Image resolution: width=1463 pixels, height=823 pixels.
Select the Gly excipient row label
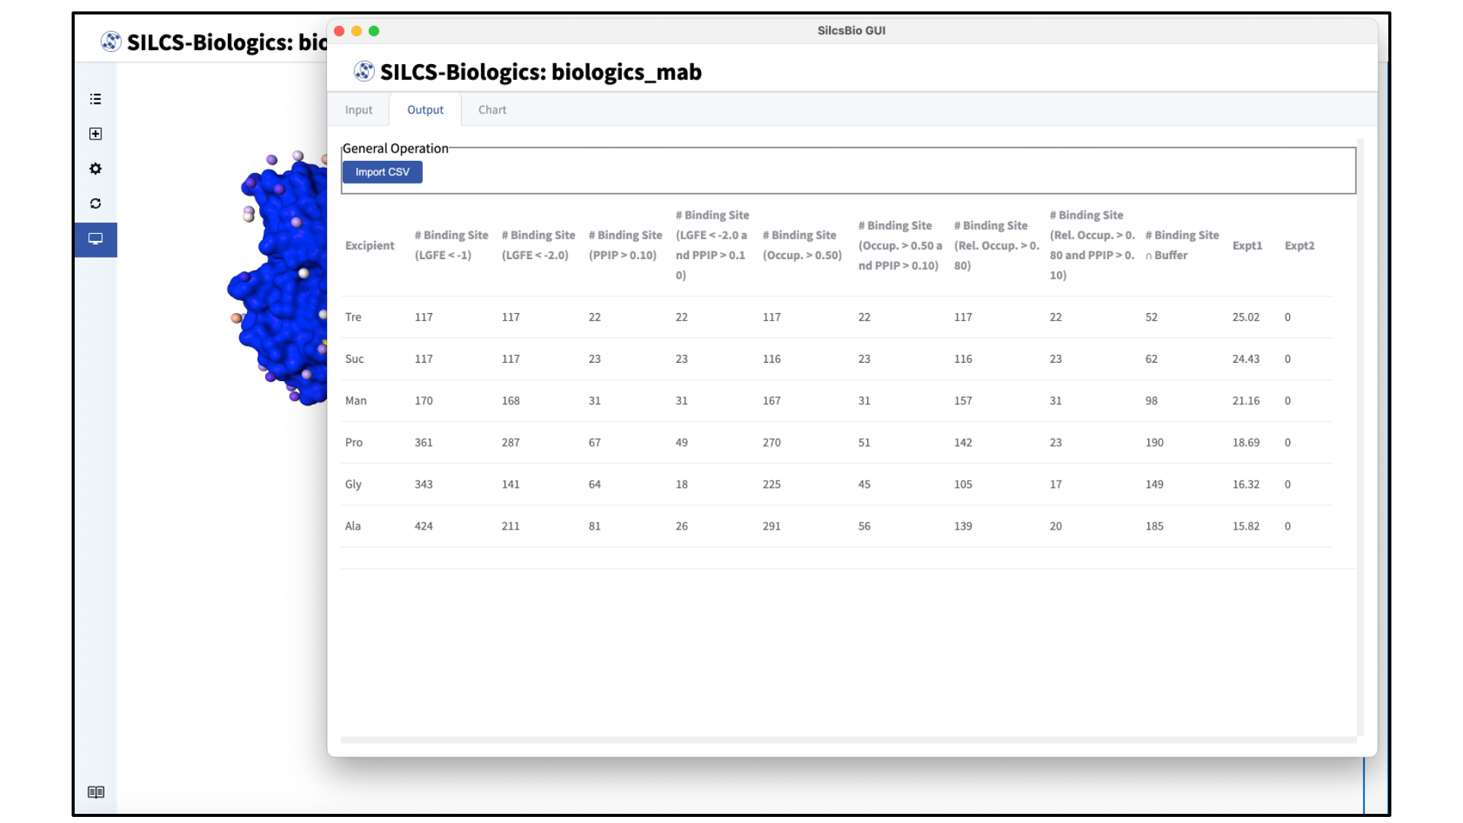[353, 485]
